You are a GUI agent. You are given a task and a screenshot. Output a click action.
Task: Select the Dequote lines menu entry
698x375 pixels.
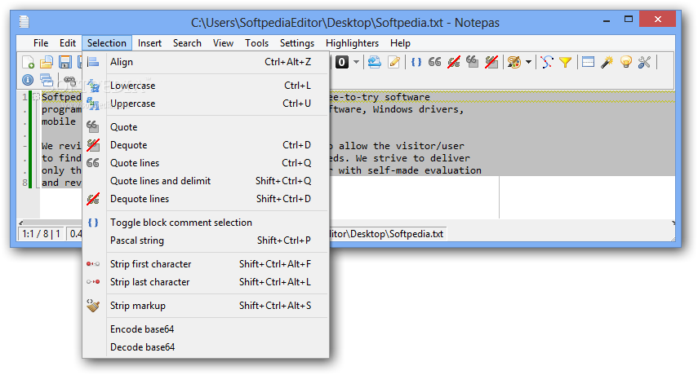tap(206, 199)
